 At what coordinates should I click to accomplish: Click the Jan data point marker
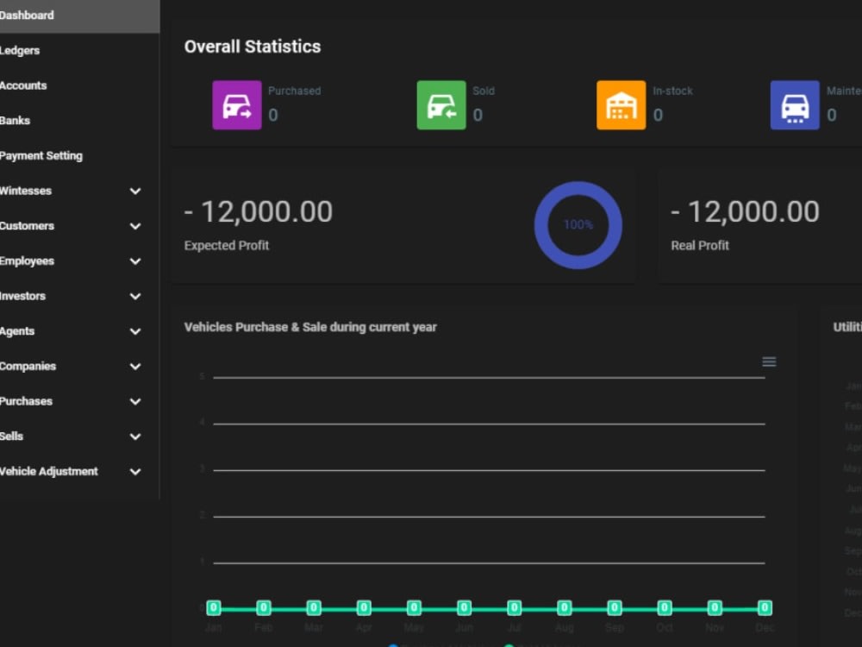(x=213, y=608)
